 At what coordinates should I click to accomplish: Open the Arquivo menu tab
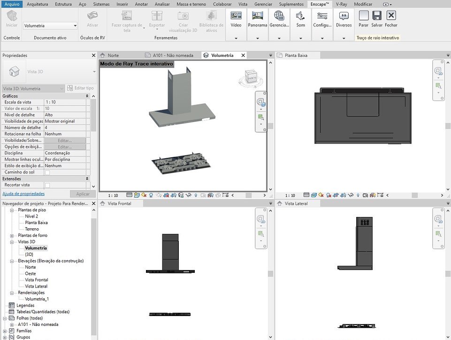point(12,4)
